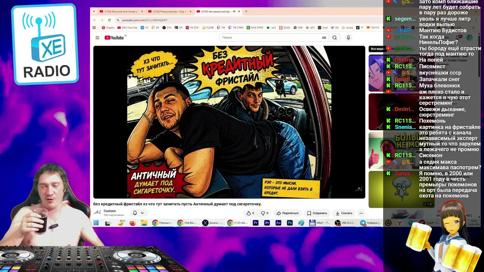View site information next to the URL
This screenshot has width=484, height=272.
118,20
